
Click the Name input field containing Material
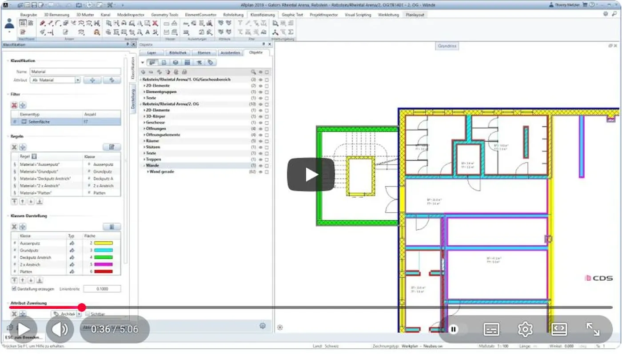75,72
